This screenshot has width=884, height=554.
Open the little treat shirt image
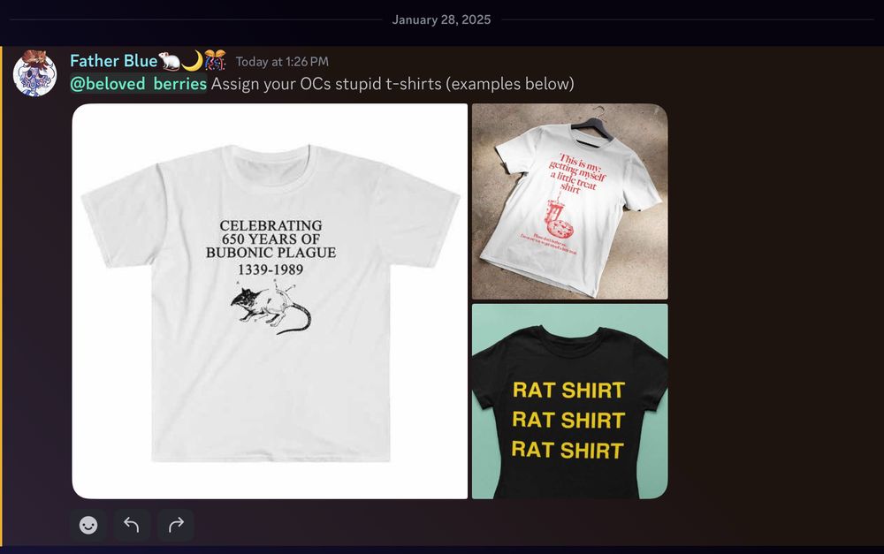[570, 201]
